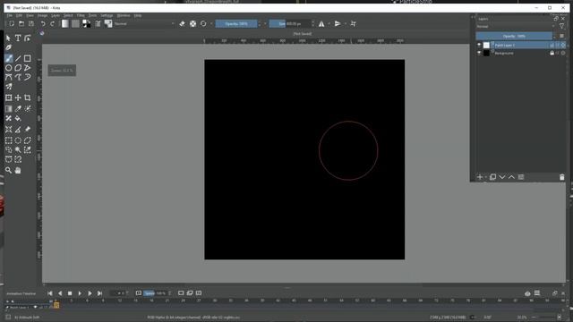573x322 pixels.
Task: Select the Transform tool
Action: [x=8, y=97]
